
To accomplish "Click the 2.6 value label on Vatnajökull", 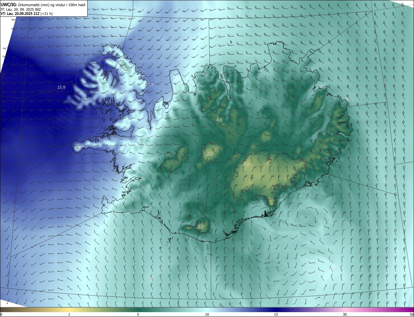I will [246, 165].
